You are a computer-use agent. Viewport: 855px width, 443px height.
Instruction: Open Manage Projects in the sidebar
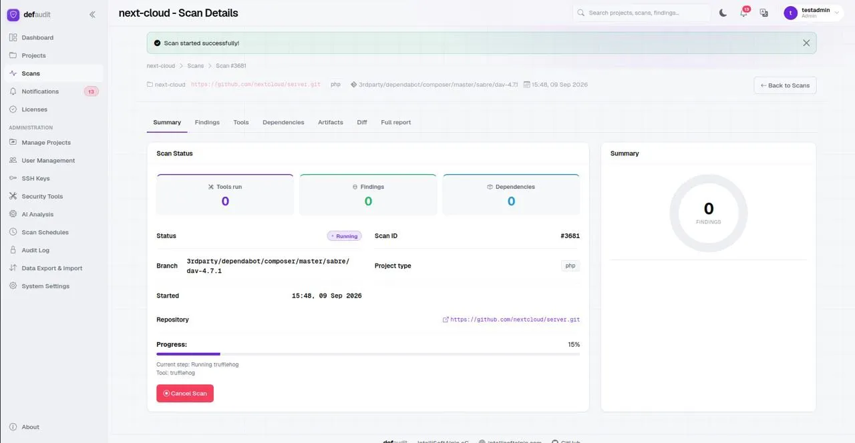point(53,142)
